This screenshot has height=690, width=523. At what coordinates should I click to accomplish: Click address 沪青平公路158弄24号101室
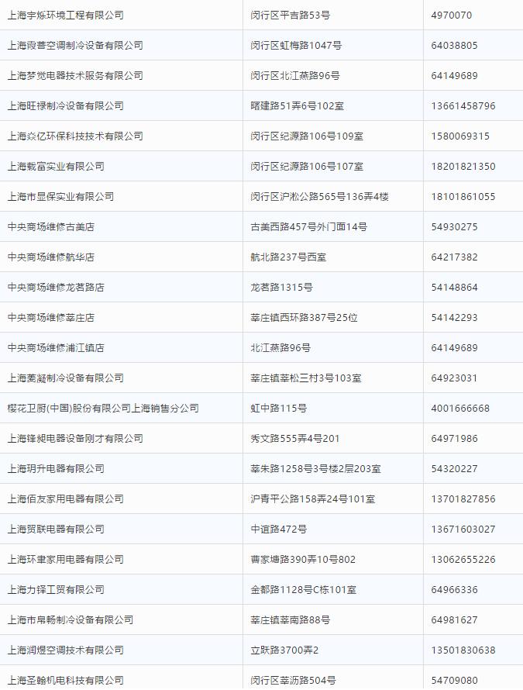click(x=313, y=499)
